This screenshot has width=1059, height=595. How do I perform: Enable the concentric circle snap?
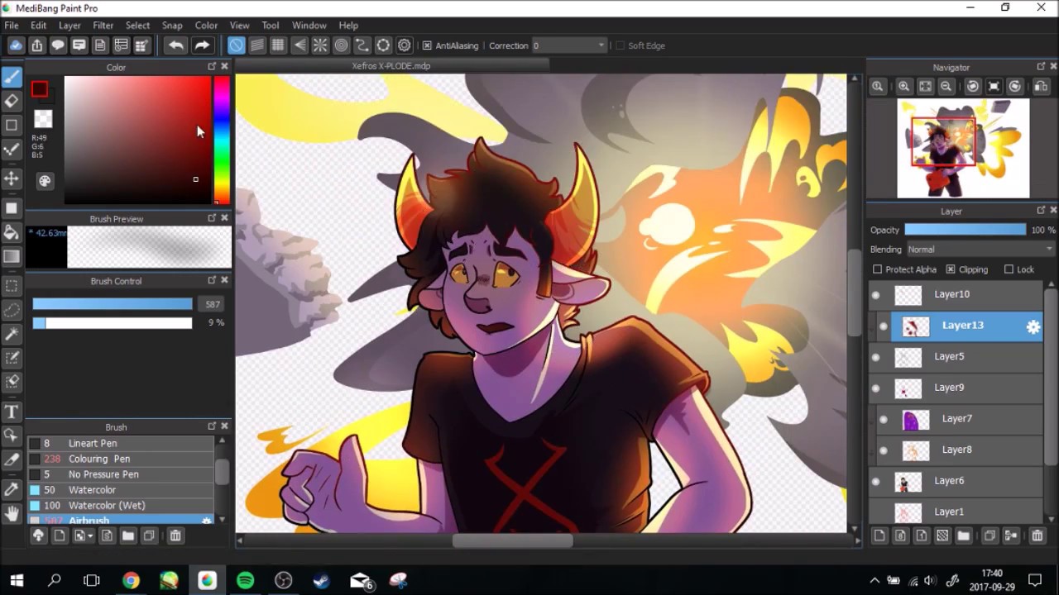pos(341,45)
